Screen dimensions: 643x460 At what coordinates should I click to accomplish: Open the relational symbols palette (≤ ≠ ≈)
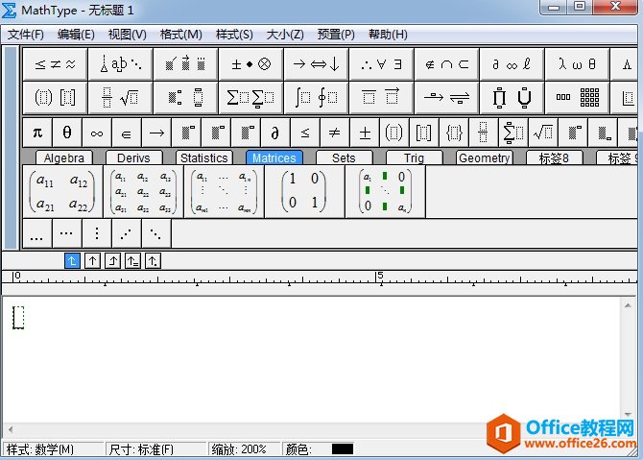pos(55,64)
